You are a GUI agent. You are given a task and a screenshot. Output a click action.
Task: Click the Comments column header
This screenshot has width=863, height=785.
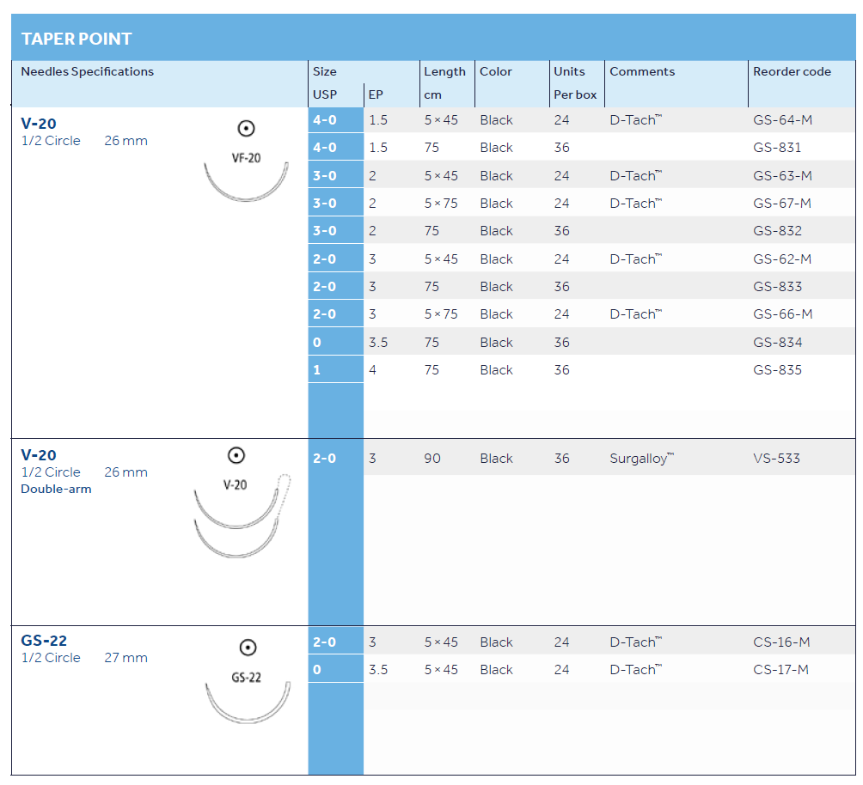[x=642, y=71]
